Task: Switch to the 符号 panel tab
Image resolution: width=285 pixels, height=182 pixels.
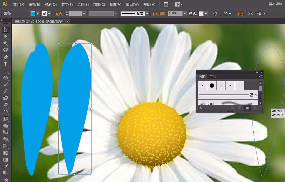Action: (x=212, y=77)
